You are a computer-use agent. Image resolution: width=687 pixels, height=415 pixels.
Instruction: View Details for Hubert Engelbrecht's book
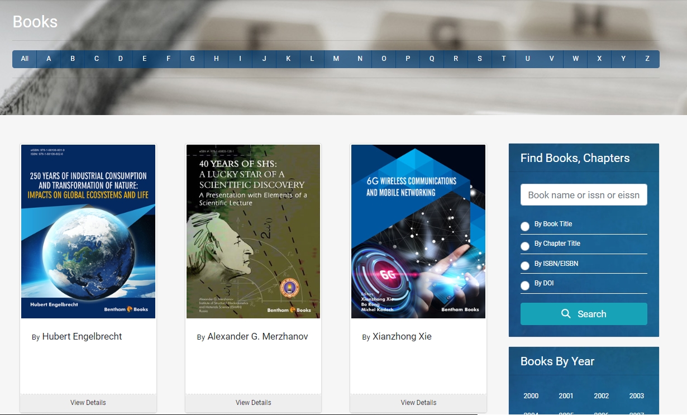point(88,403)
